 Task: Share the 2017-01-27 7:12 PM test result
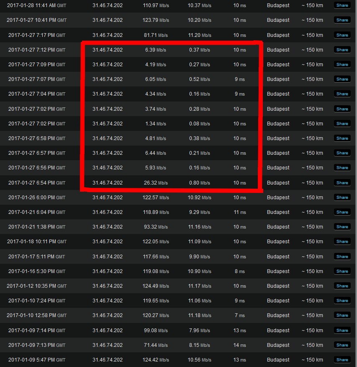pos(342,50)
